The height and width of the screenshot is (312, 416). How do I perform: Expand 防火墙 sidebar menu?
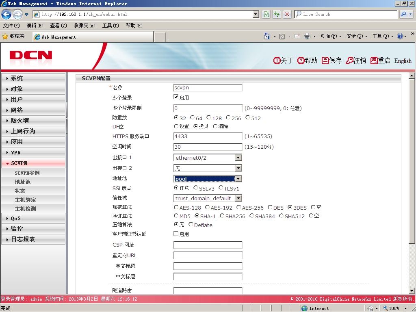point(33,121)
